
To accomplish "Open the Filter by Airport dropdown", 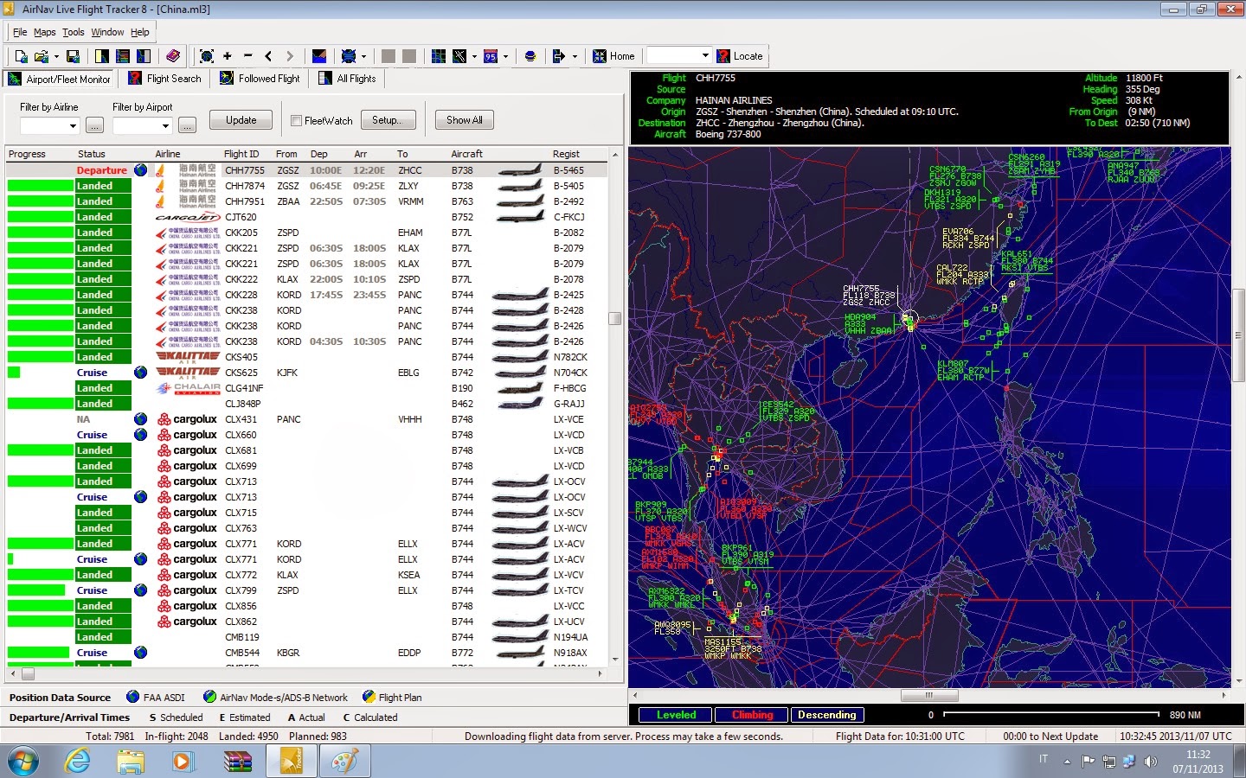I will click(165, 126).
